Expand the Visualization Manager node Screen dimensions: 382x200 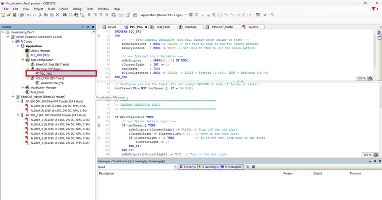tap(23, 87)
